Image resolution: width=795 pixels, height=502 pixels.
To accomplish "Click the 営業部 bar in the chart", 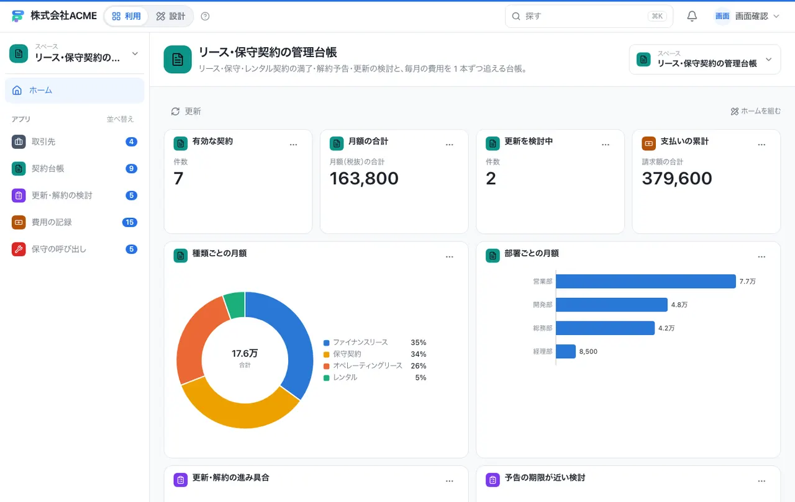I will point(646,281).
